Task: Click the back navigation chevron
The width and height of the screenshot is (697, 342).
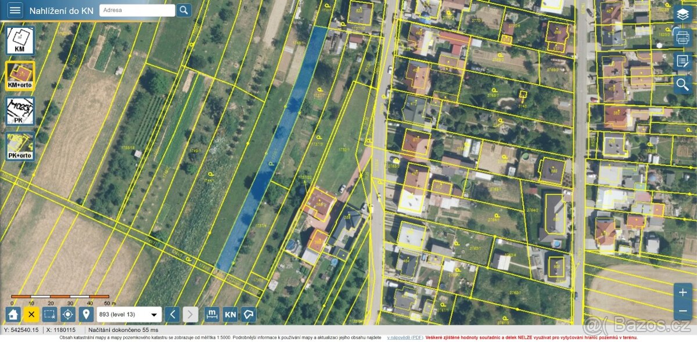Action: [x=172, y=314]
